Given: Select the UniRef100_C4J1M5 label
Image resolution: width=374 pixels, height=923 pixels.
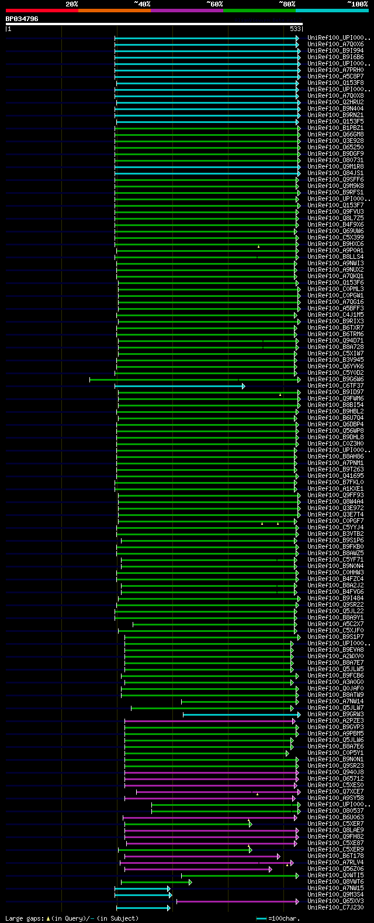Looking at the screenshot, I should (335, 315).
